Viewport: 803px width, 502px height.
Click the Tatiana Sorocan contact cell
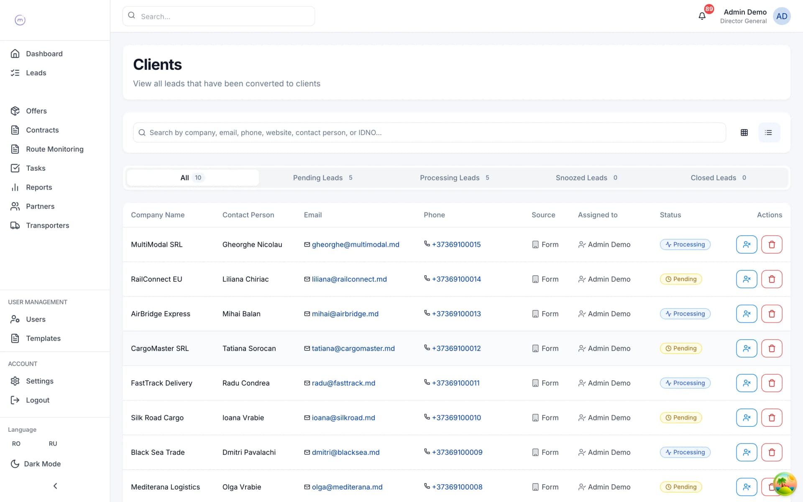[249, 348]
